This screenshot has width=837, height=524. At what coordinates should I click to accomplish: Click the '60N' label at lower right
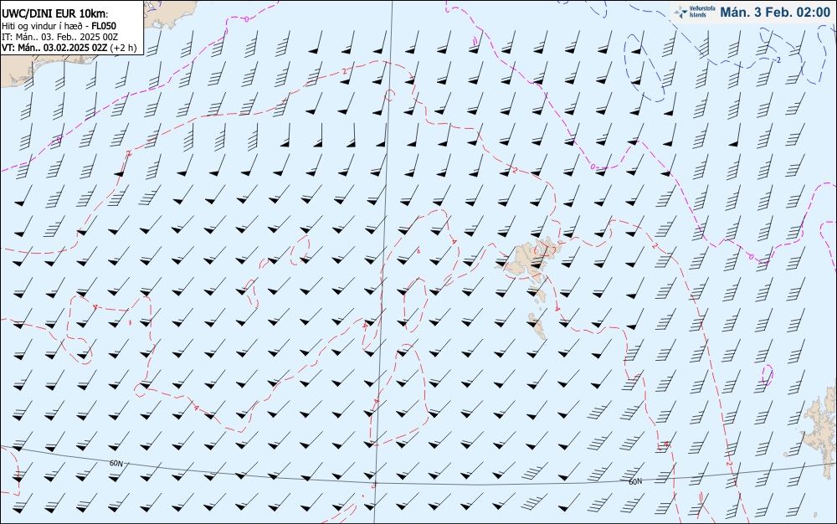tap(635, 482)
